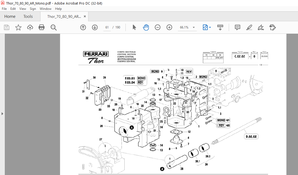Click the MONO 4/1 label
This screenshot has width=298, height=175.
(223, 120)
